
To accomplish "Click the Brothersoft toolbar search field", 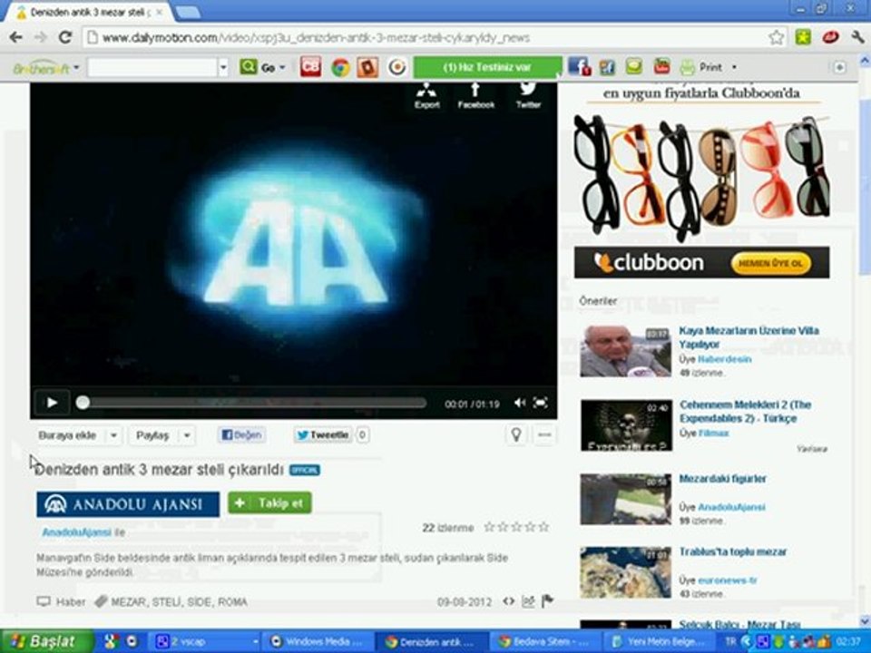I will click(152, 68).
